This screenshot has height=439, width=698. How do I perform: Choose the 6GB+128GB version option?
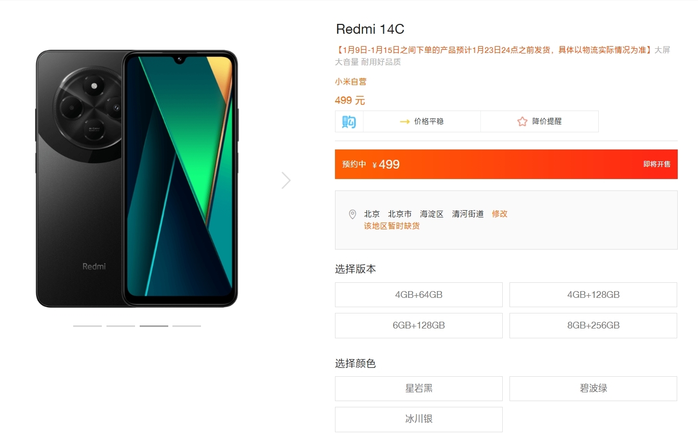419,325
